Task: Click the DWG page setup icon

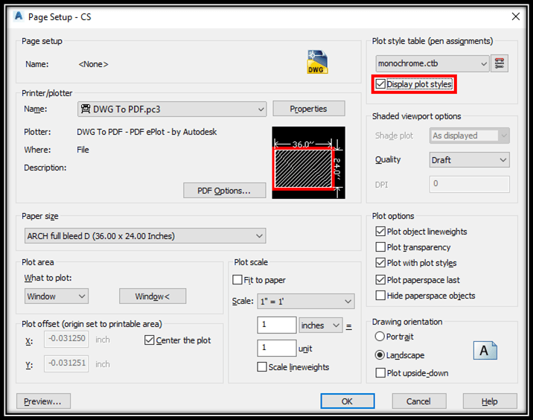Action: click(317, 62)
